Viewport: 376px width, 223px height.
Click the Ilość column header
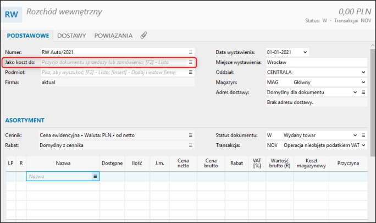[137, 163]
